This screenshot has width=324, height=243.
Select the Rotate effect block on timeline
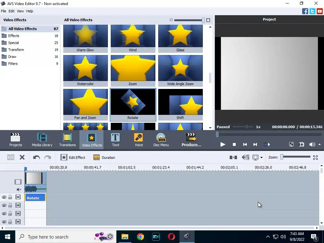click(x=35, y=198)
